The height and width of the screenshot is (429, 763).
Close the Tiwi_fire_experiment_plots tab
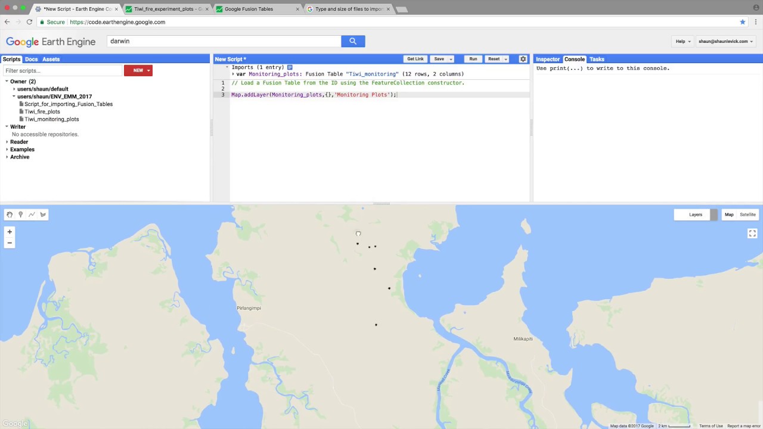207,9
